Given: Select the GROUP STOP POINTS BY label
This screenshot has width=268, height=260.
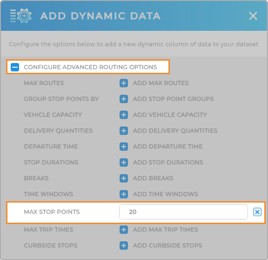Looking at the screenshot, I should tap(61, 99).
